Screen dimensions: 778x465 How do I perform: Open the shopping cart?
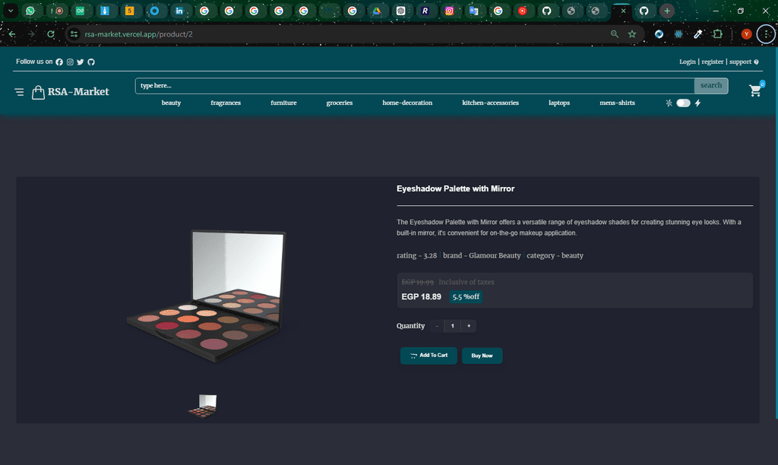pyautogui.click(x=755, y=90)
